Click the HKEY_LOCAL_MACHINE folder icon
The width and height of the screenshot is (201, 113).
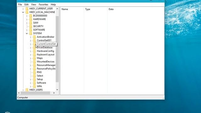click(x=27, y=12)
